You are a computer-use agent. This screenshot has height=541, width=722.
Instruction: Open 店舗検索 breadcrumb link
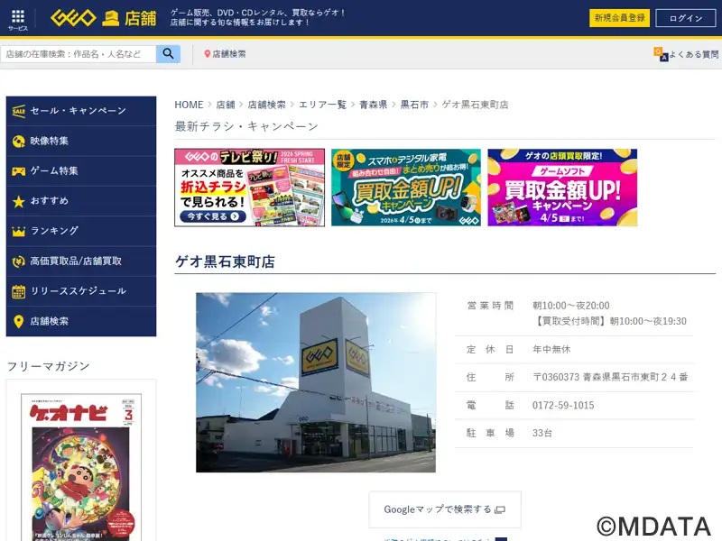266,105
